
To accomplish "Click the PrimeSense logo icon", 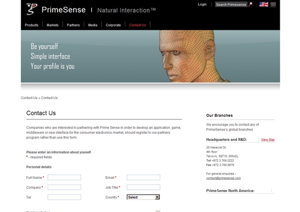I will (32, 9).
